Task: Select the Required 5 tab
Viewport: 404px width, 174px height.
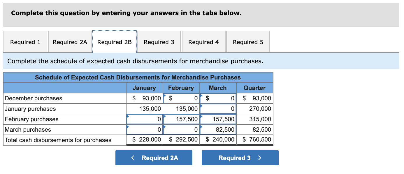Action: (x=248, y=42)
